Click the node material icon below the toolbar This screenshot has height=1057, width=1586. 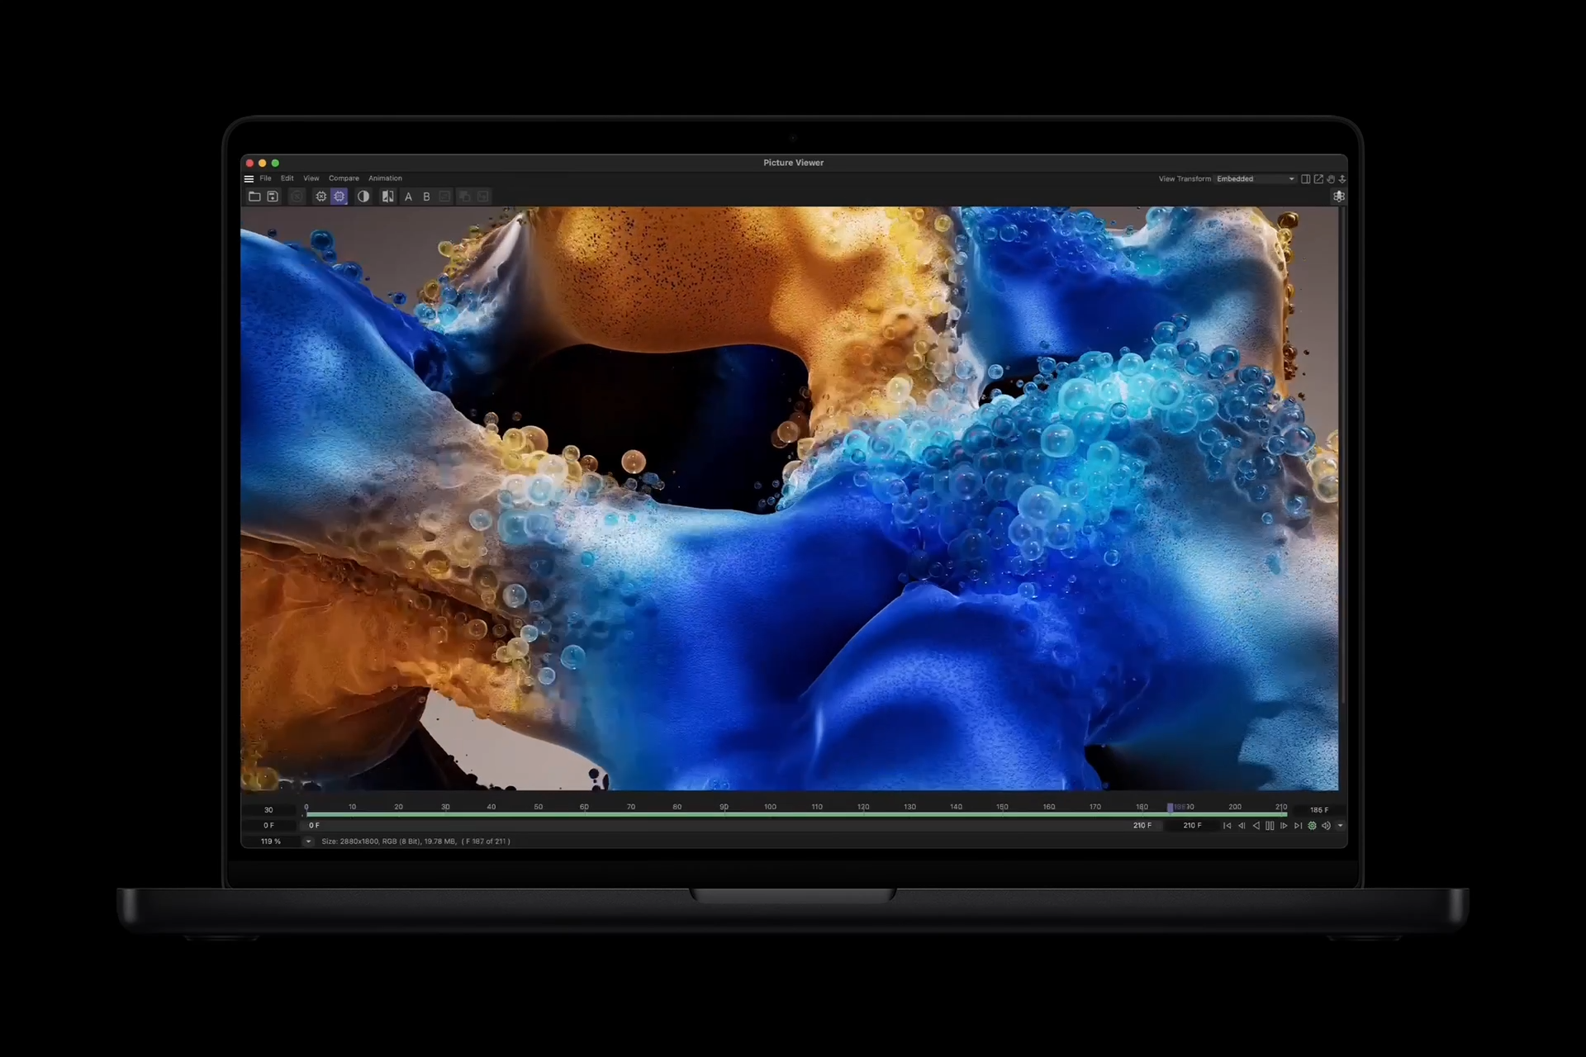click(1339, 197)
